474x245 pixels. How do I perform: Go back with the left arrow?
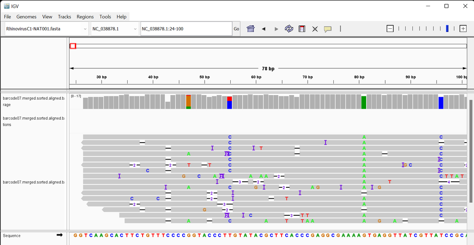tap(263, 29)
